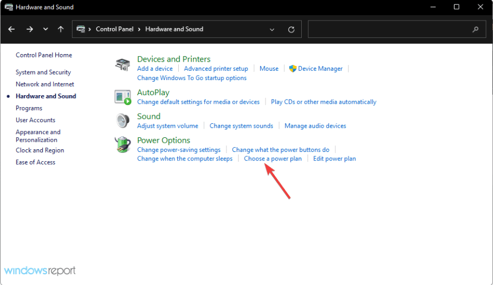The height and width of the screenshot is (285, 493).
Task: Open the address bar history dropdown
Action: pos(272,30)
